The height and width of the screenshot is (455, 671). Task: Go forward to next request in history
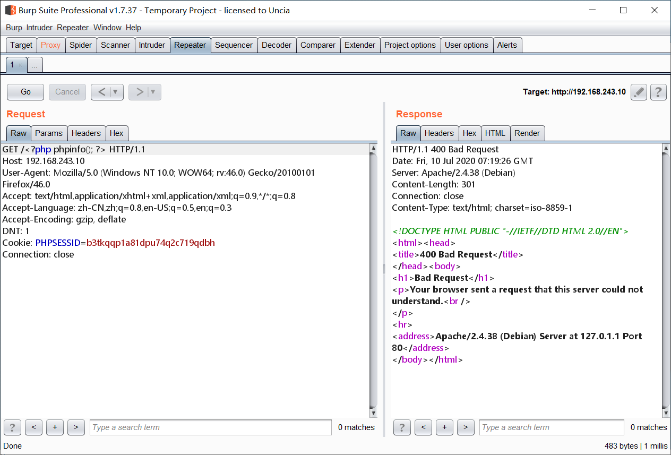(140, 92)
